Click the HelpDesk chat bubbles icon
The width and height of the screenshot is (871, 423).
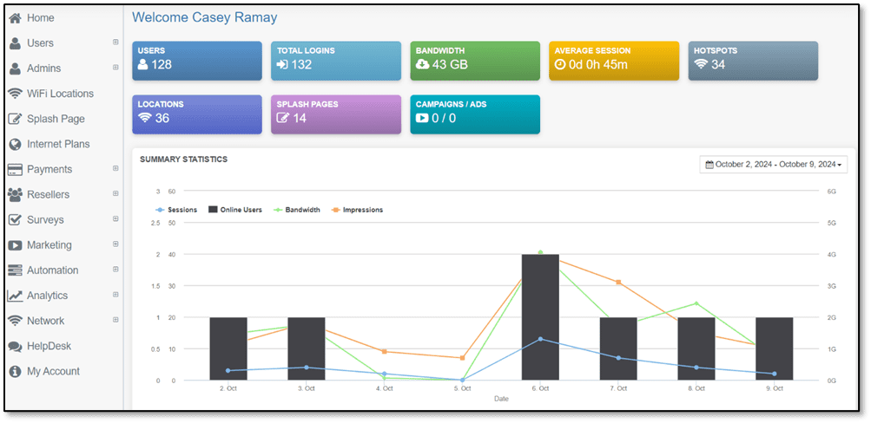tap(14, 346)
